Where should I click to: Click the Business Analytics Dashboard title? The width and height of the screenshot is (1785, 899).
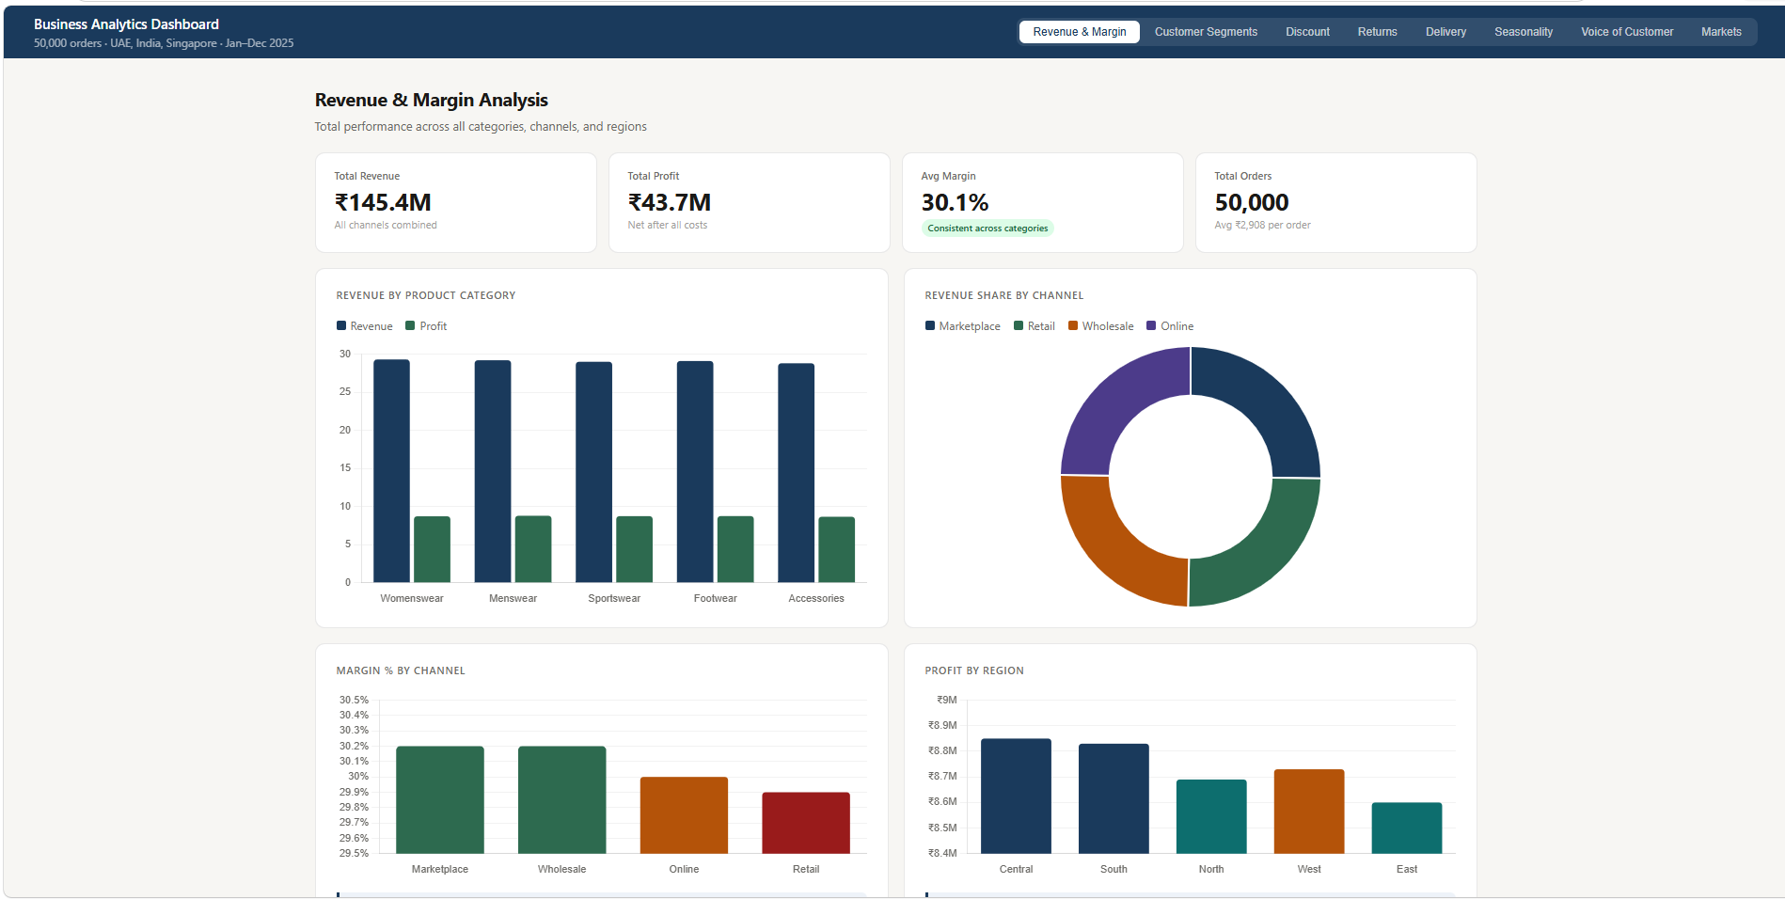(x=126, y=24)
